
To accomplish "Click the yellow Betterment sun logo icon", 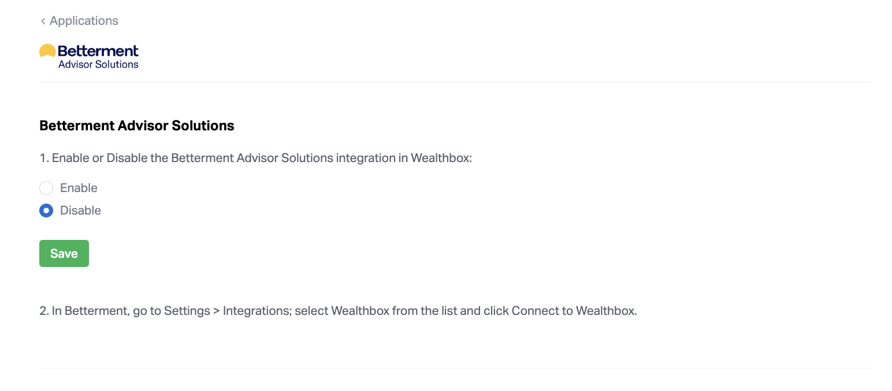I will pos(47,52).
